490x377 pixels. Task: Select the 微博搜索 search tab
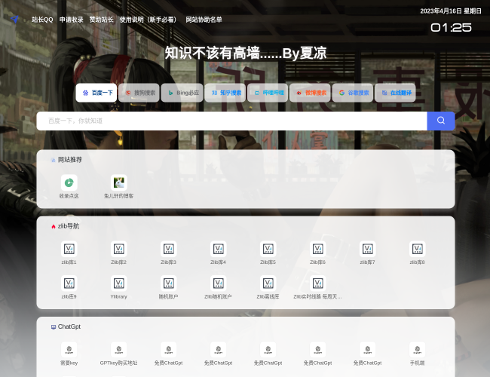(310, 93)
